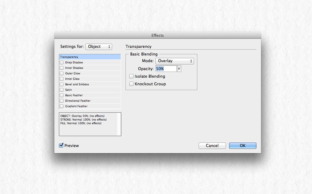Select Drop Shadow label in effects list
The image size is (312, 194).
click(x=74, y=62)
